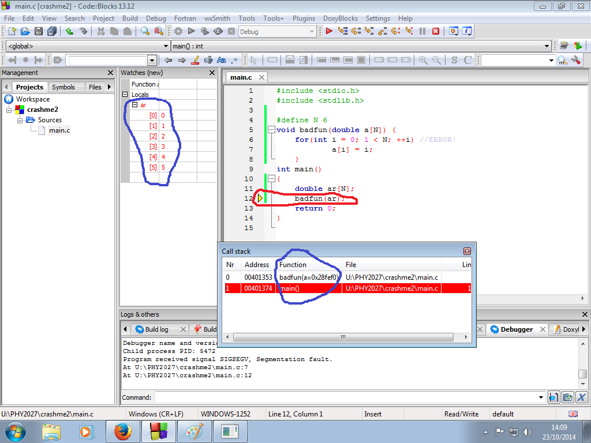Close the Call stack window
Screen dimensions: 591x443
[467, 251]
